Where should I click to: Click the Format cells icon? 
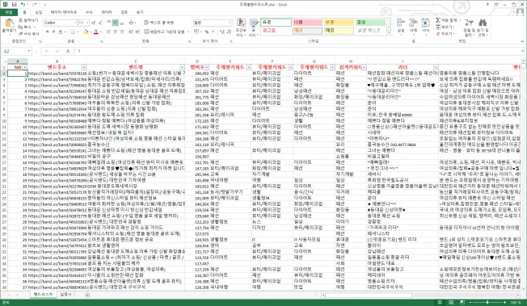tap(425, 23)
